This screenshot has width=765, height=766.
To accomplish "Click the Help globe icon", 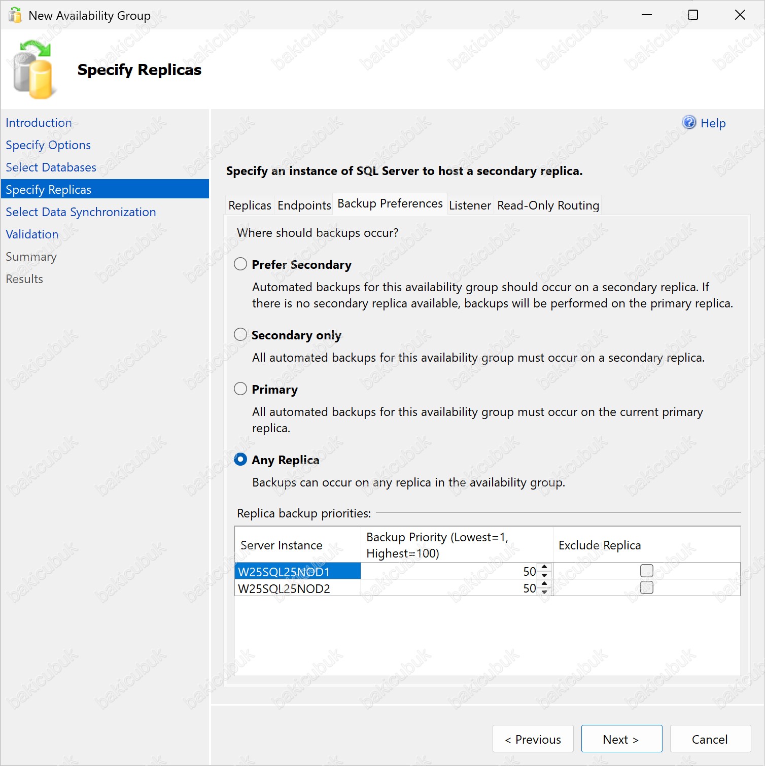I will click(x=688, y=122).
